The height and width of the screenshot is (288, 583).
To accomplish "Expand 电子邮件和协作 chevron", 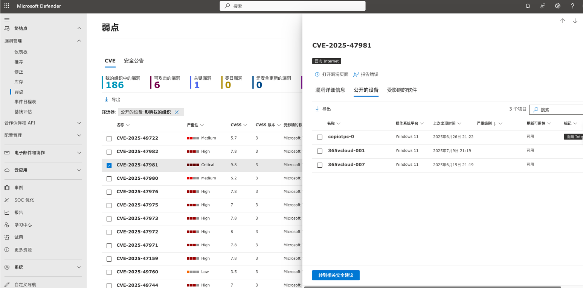I will click(x=79, y=153).
